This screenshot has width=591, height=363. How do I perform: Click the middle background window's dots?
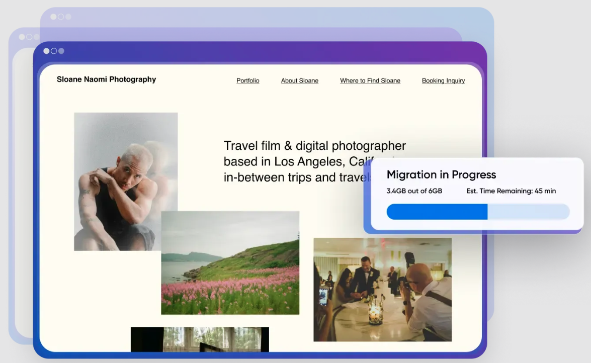pos(29,37)
